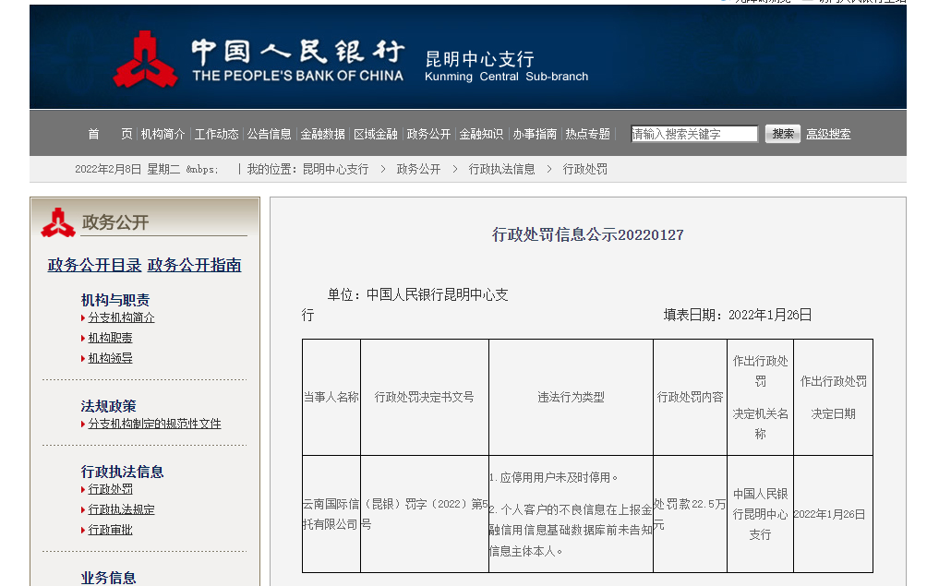Open the 高级搜索 advanced search link
Image resolution: width=951 pixels, height=586 pixels.
click(828, 134)
